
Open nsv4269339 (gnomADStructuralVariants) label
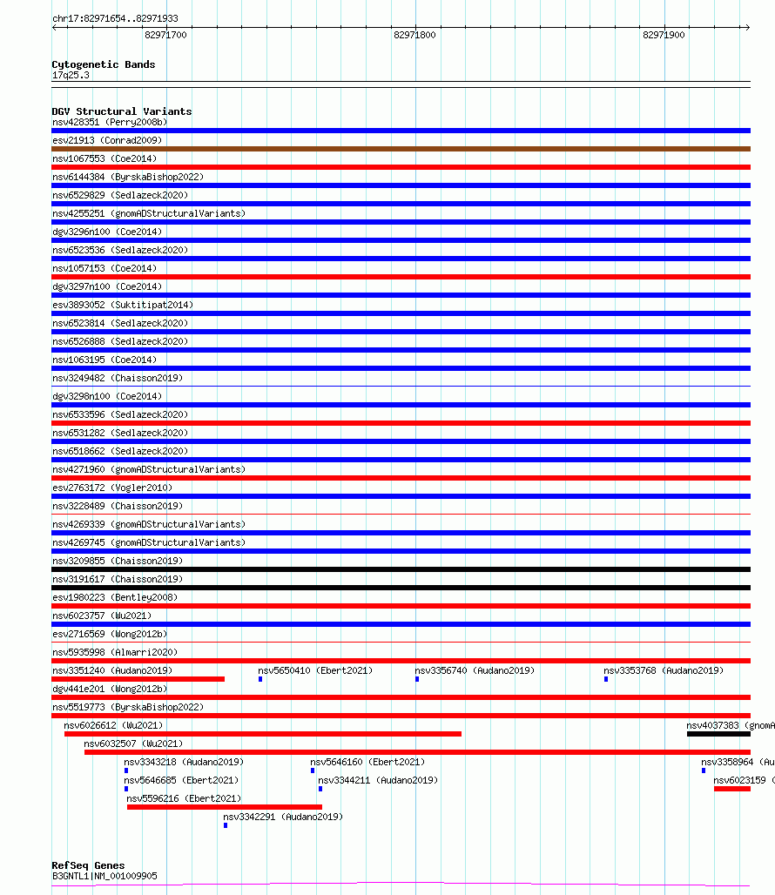click(x=149, y=524)
